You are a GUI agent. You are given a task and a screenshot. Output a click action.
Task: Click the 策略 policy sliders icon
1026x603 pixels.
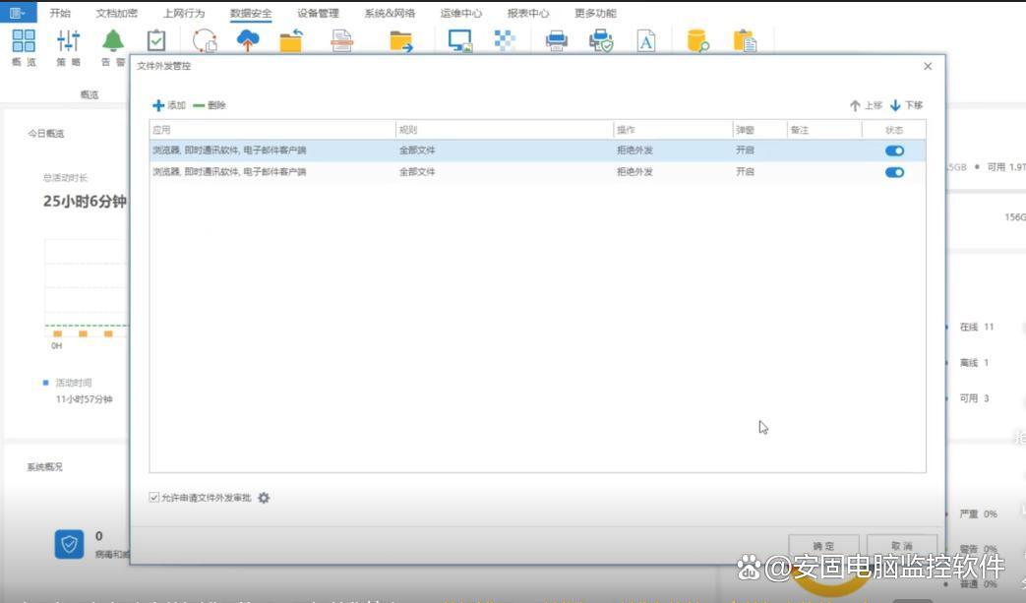pos(68,41)
